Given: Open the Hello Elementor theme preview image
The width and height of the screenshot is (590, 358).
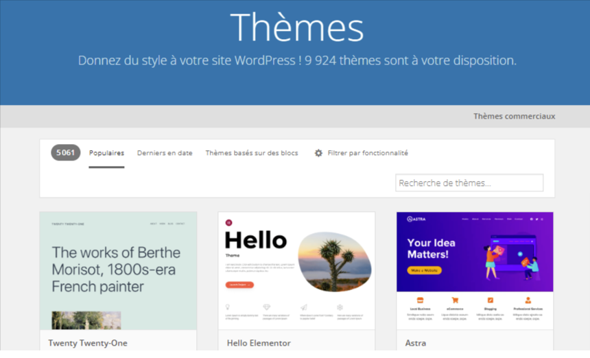Looking at the screenshot, I should point(296,270).
